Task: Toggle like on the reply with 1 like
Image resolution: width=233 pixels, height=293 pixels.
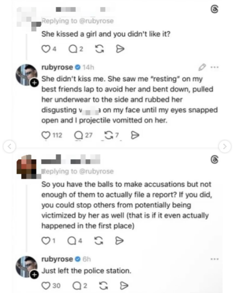Action: (45, 241)
